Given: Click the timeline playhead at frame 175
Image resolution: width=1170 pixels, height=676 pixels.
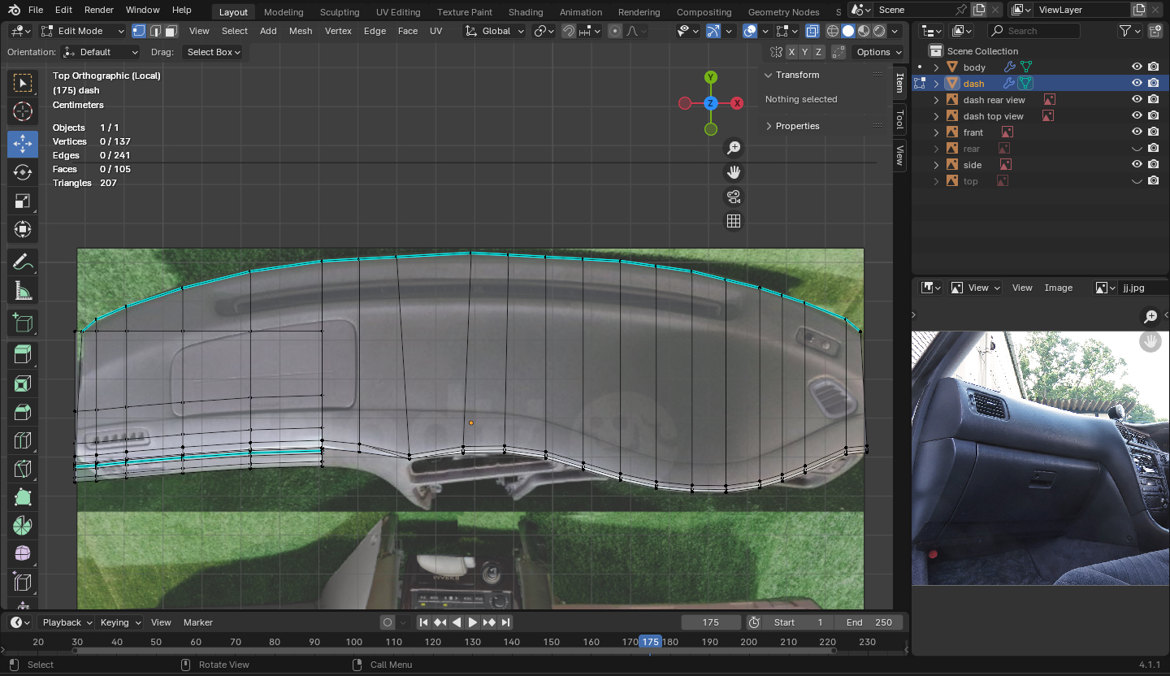Looking at the screenshot, I should [x=650, y=642].
